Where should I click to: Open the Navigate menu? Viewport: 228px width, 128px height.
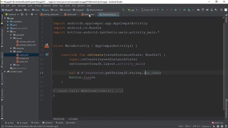tap(22, 6)
